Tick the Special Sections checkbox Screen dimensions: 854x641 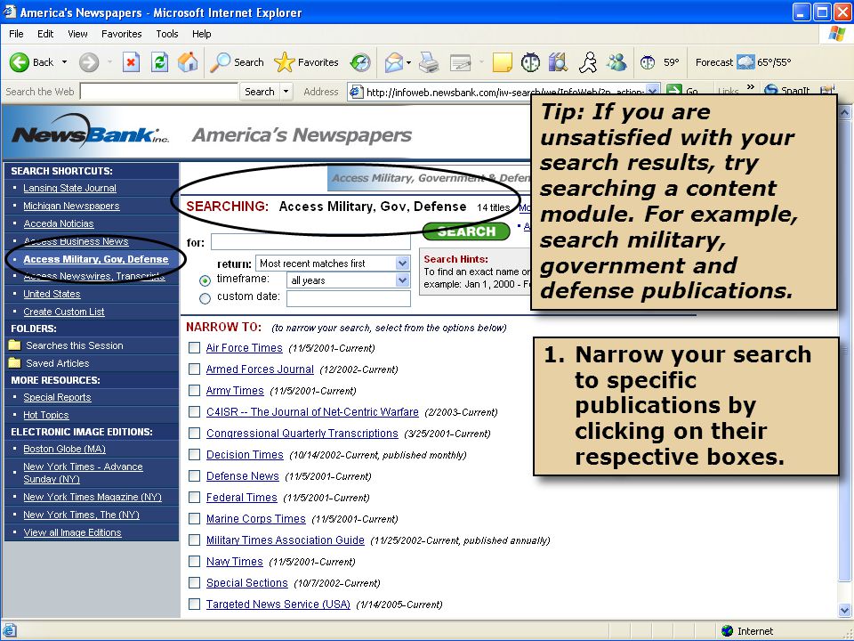[x=195, y=582]
